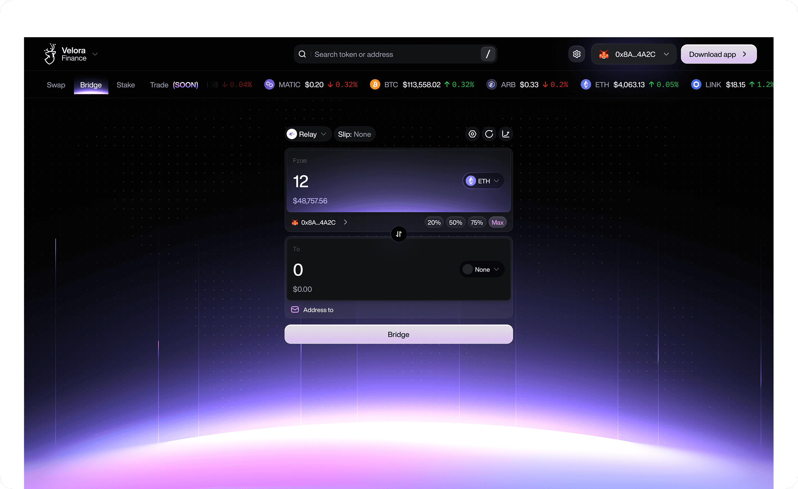Viewport: 798px width, 489px height.
Task: Click the settings gear icon in header
Action: [577, 54]
